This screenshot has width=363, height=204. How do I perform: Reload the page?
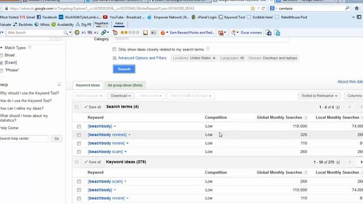click(x=263, y=8)
